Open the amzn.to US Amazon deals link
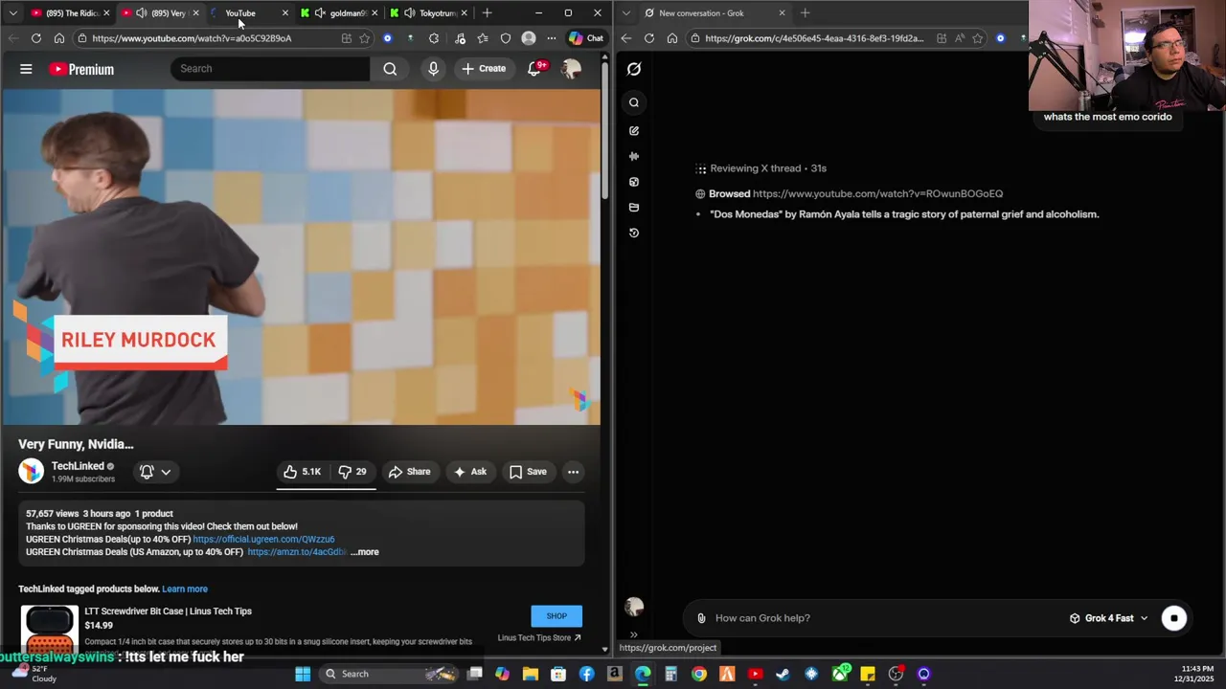 [297, 552]
